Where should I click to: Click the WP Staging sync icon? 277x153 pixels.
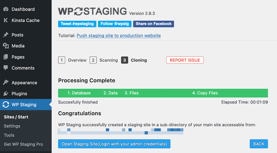pyautogui.click(x=6, y=105)
